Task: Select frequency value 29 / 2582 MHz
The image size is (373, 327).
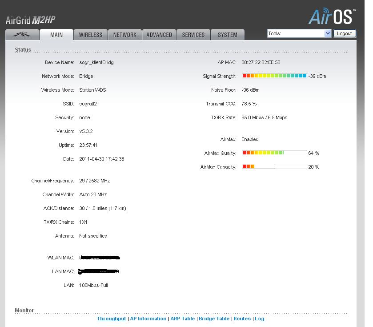Action: (x=95, y=181)
